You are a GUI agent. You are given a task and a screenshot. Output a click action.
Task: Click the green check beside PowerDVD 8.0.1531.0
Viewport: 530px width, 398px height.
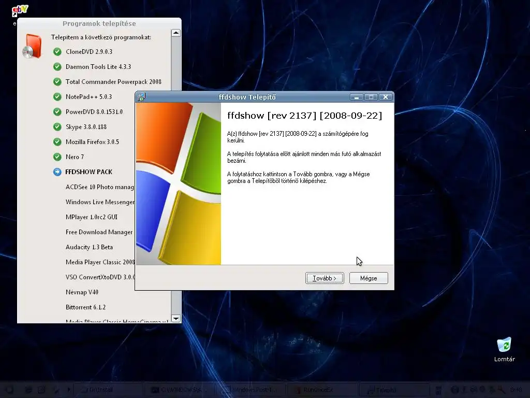(x=57, y=112)
